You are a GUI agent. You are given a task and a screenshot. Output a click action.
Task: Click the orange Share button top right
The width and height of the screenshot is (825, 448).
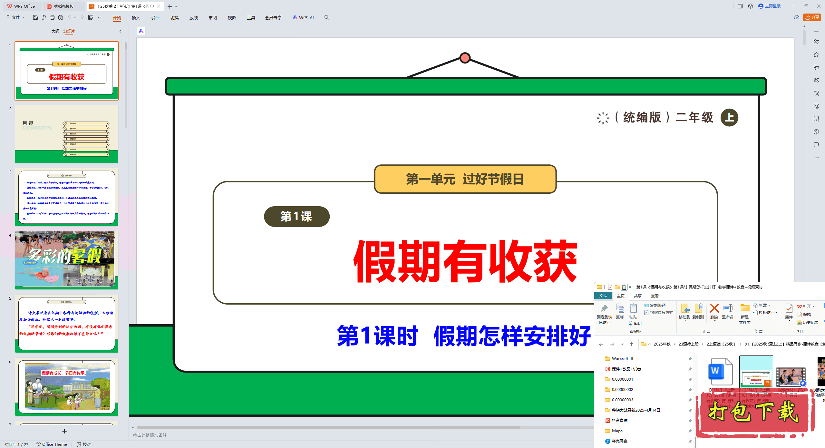[x=812, y=17]
